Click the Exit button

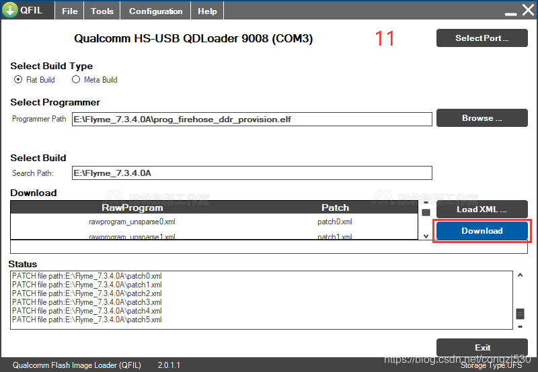[482, 347]
